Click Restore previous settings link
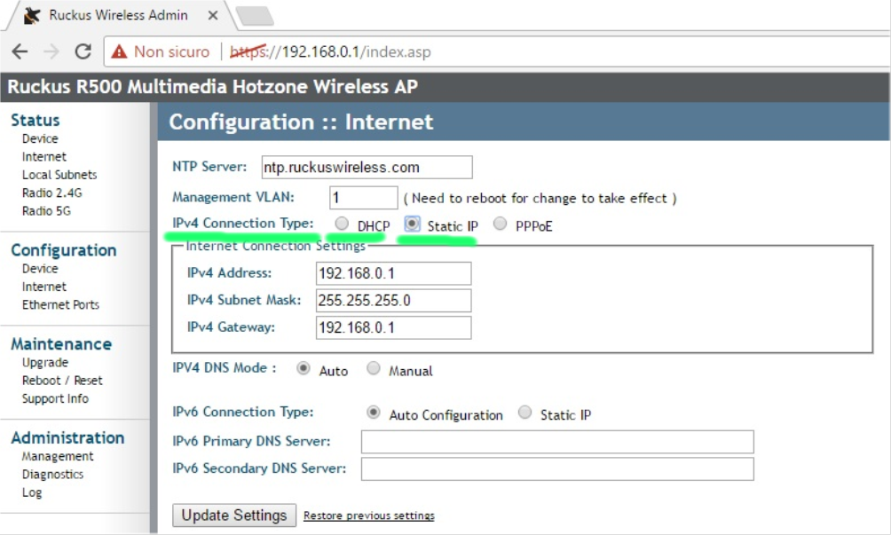Screen dimensions: 891x535 pyautogui.click(x=368, y=515)
